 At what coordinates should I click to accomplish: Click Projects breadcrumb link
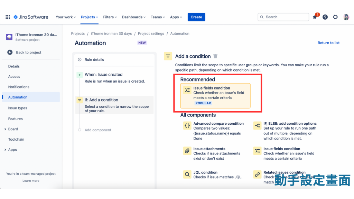pyautogui.click(x=78, y=34)
